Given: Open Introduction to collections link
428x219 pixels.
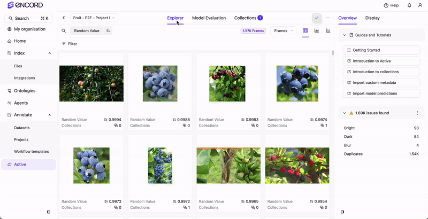Looking at the screenshot, I should [x=381, y=72].
